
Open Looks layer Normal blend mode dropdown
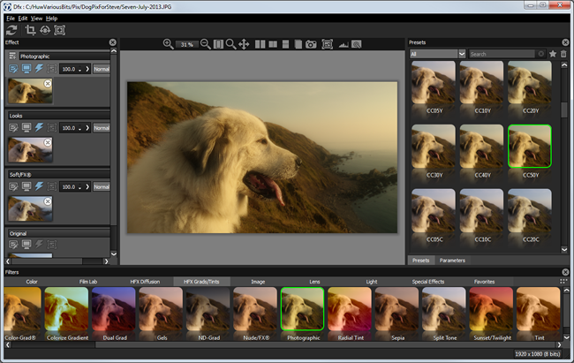pyautogui.click(x=102, y=128)
